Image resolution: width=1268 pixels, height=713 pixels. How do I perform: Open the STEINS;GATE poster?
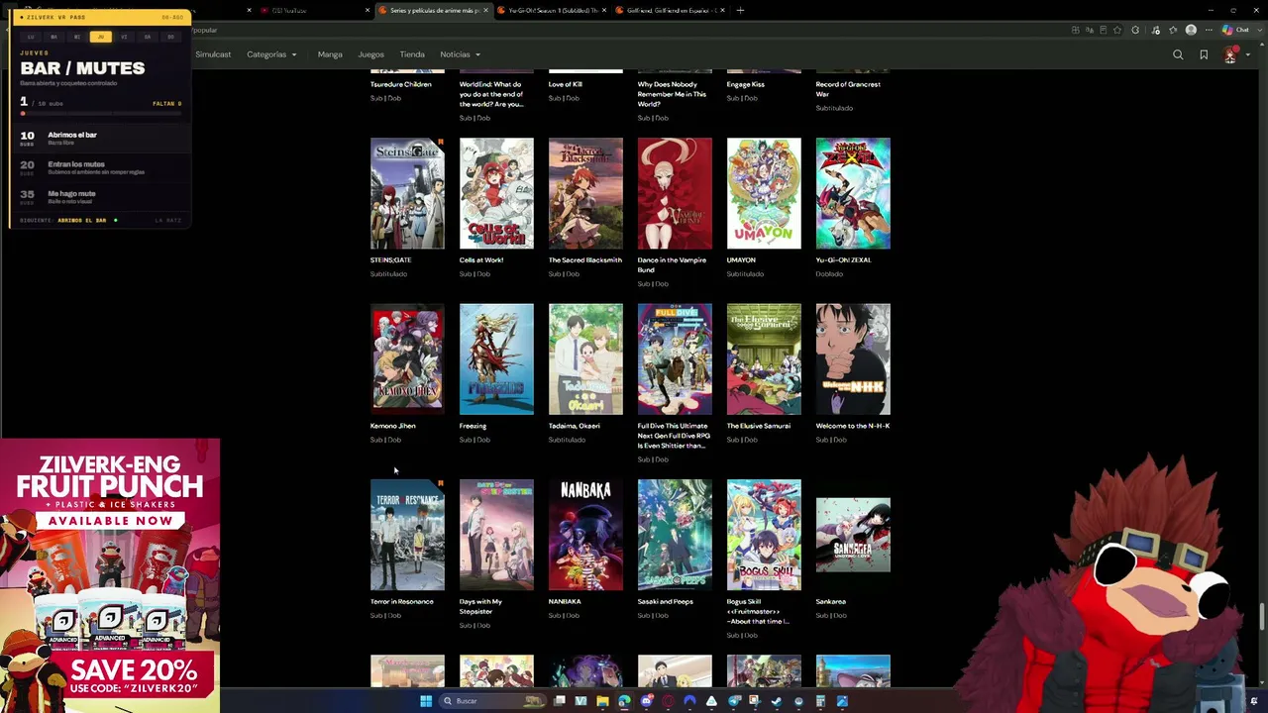pyautogui.click(x=407, y=193)
